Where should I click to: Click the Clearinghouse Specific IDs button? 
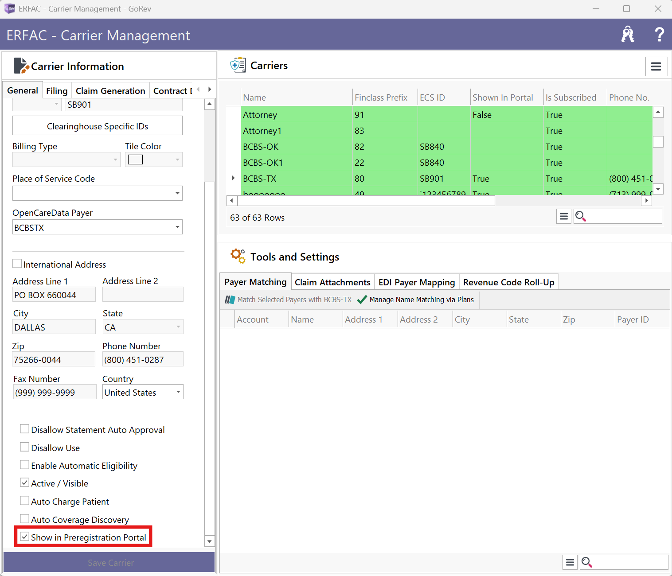tap(98, 126)
